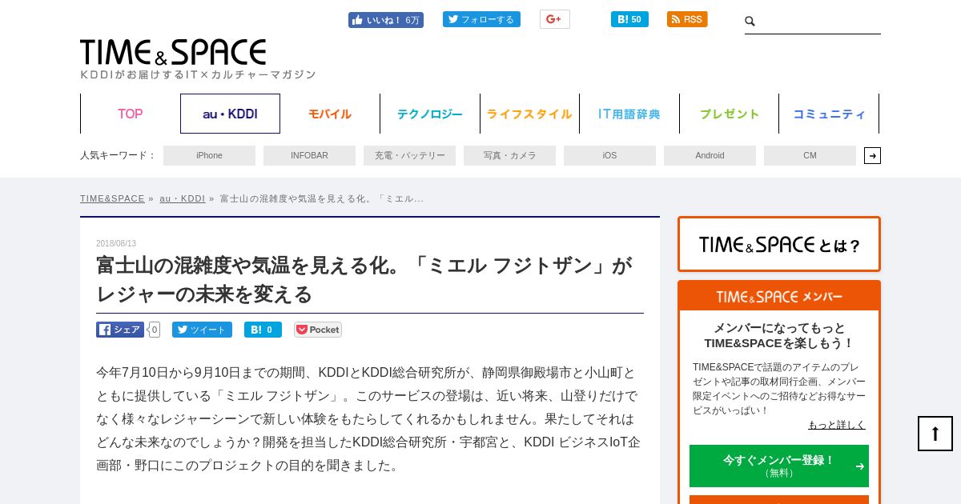Click the 人気キーワード： label
This screenshot has width=961, height=504.
tap(119, 155)
